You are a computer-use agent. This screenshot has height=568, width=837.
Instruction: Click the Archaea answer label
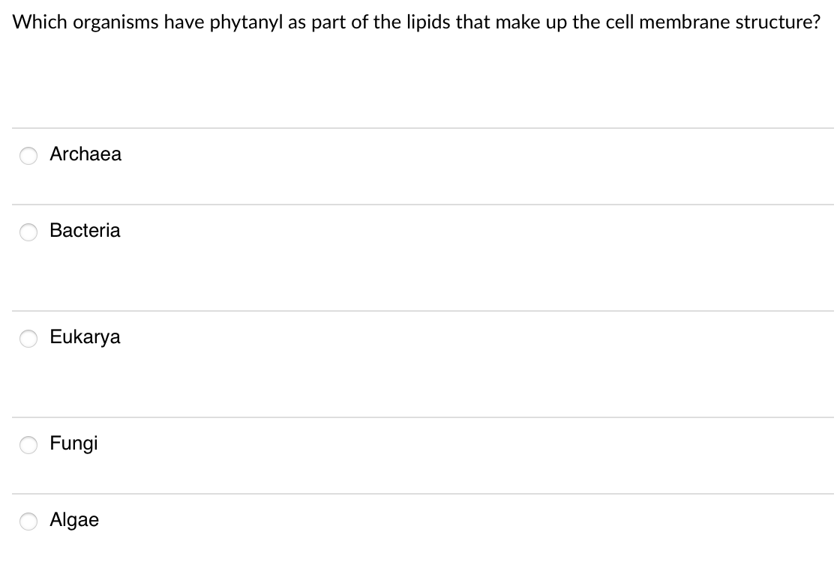(85, 154)
